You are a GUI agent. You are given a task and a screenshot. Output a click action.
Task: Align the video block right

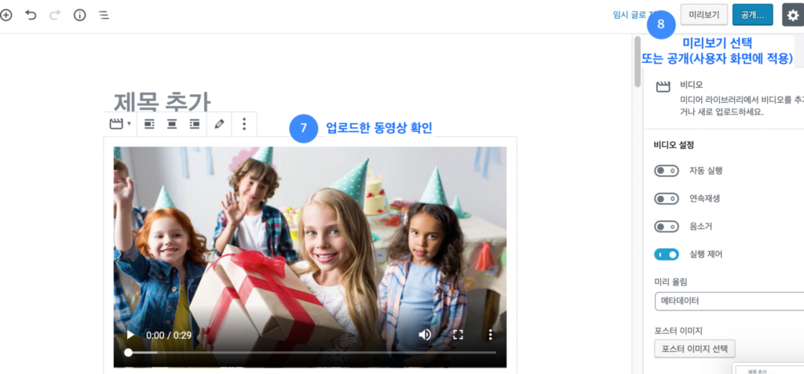(195, 124)
